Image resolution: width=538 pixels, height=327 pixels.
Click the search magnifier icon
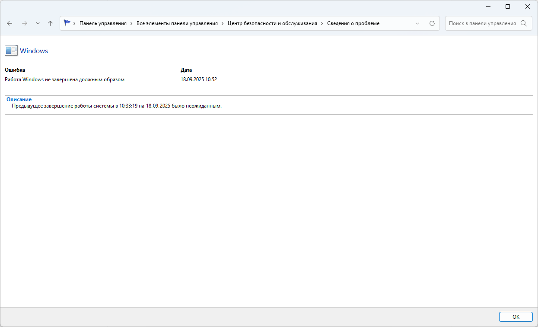coord(524,23)
